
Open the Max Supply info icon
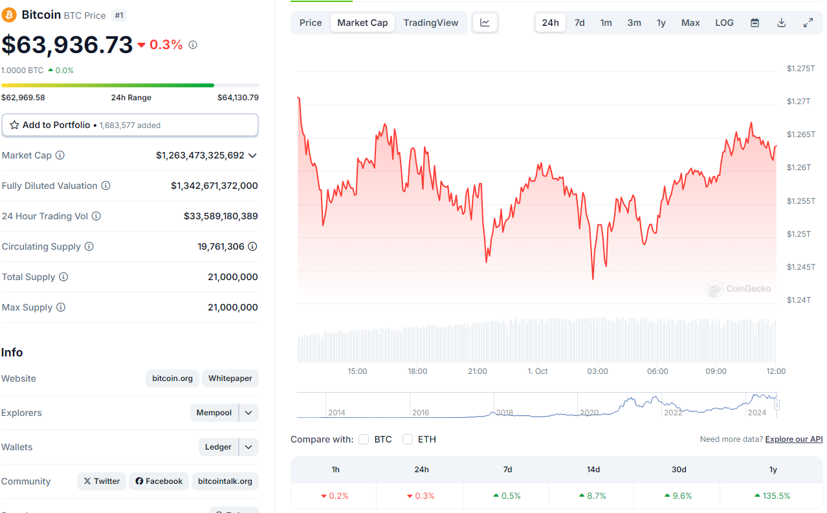[x=61, y=307]
